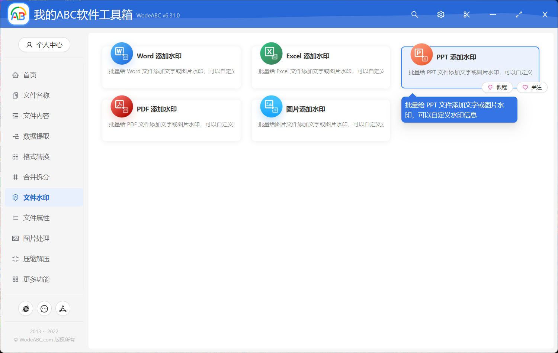This screenshot has width=558, height=353.
Task: Select the 图片添加水印 tool
Action: (321, 120)
